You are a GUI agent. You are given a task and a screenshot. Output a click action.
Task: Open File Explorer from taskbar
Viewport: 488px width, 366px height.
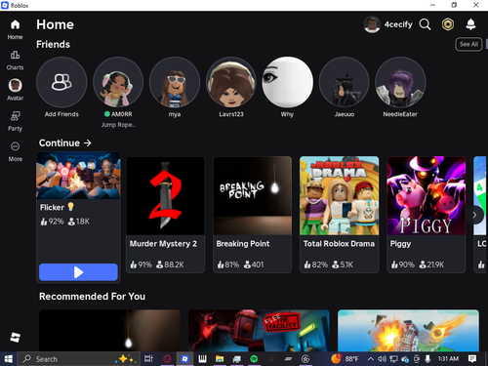[220, 359]
